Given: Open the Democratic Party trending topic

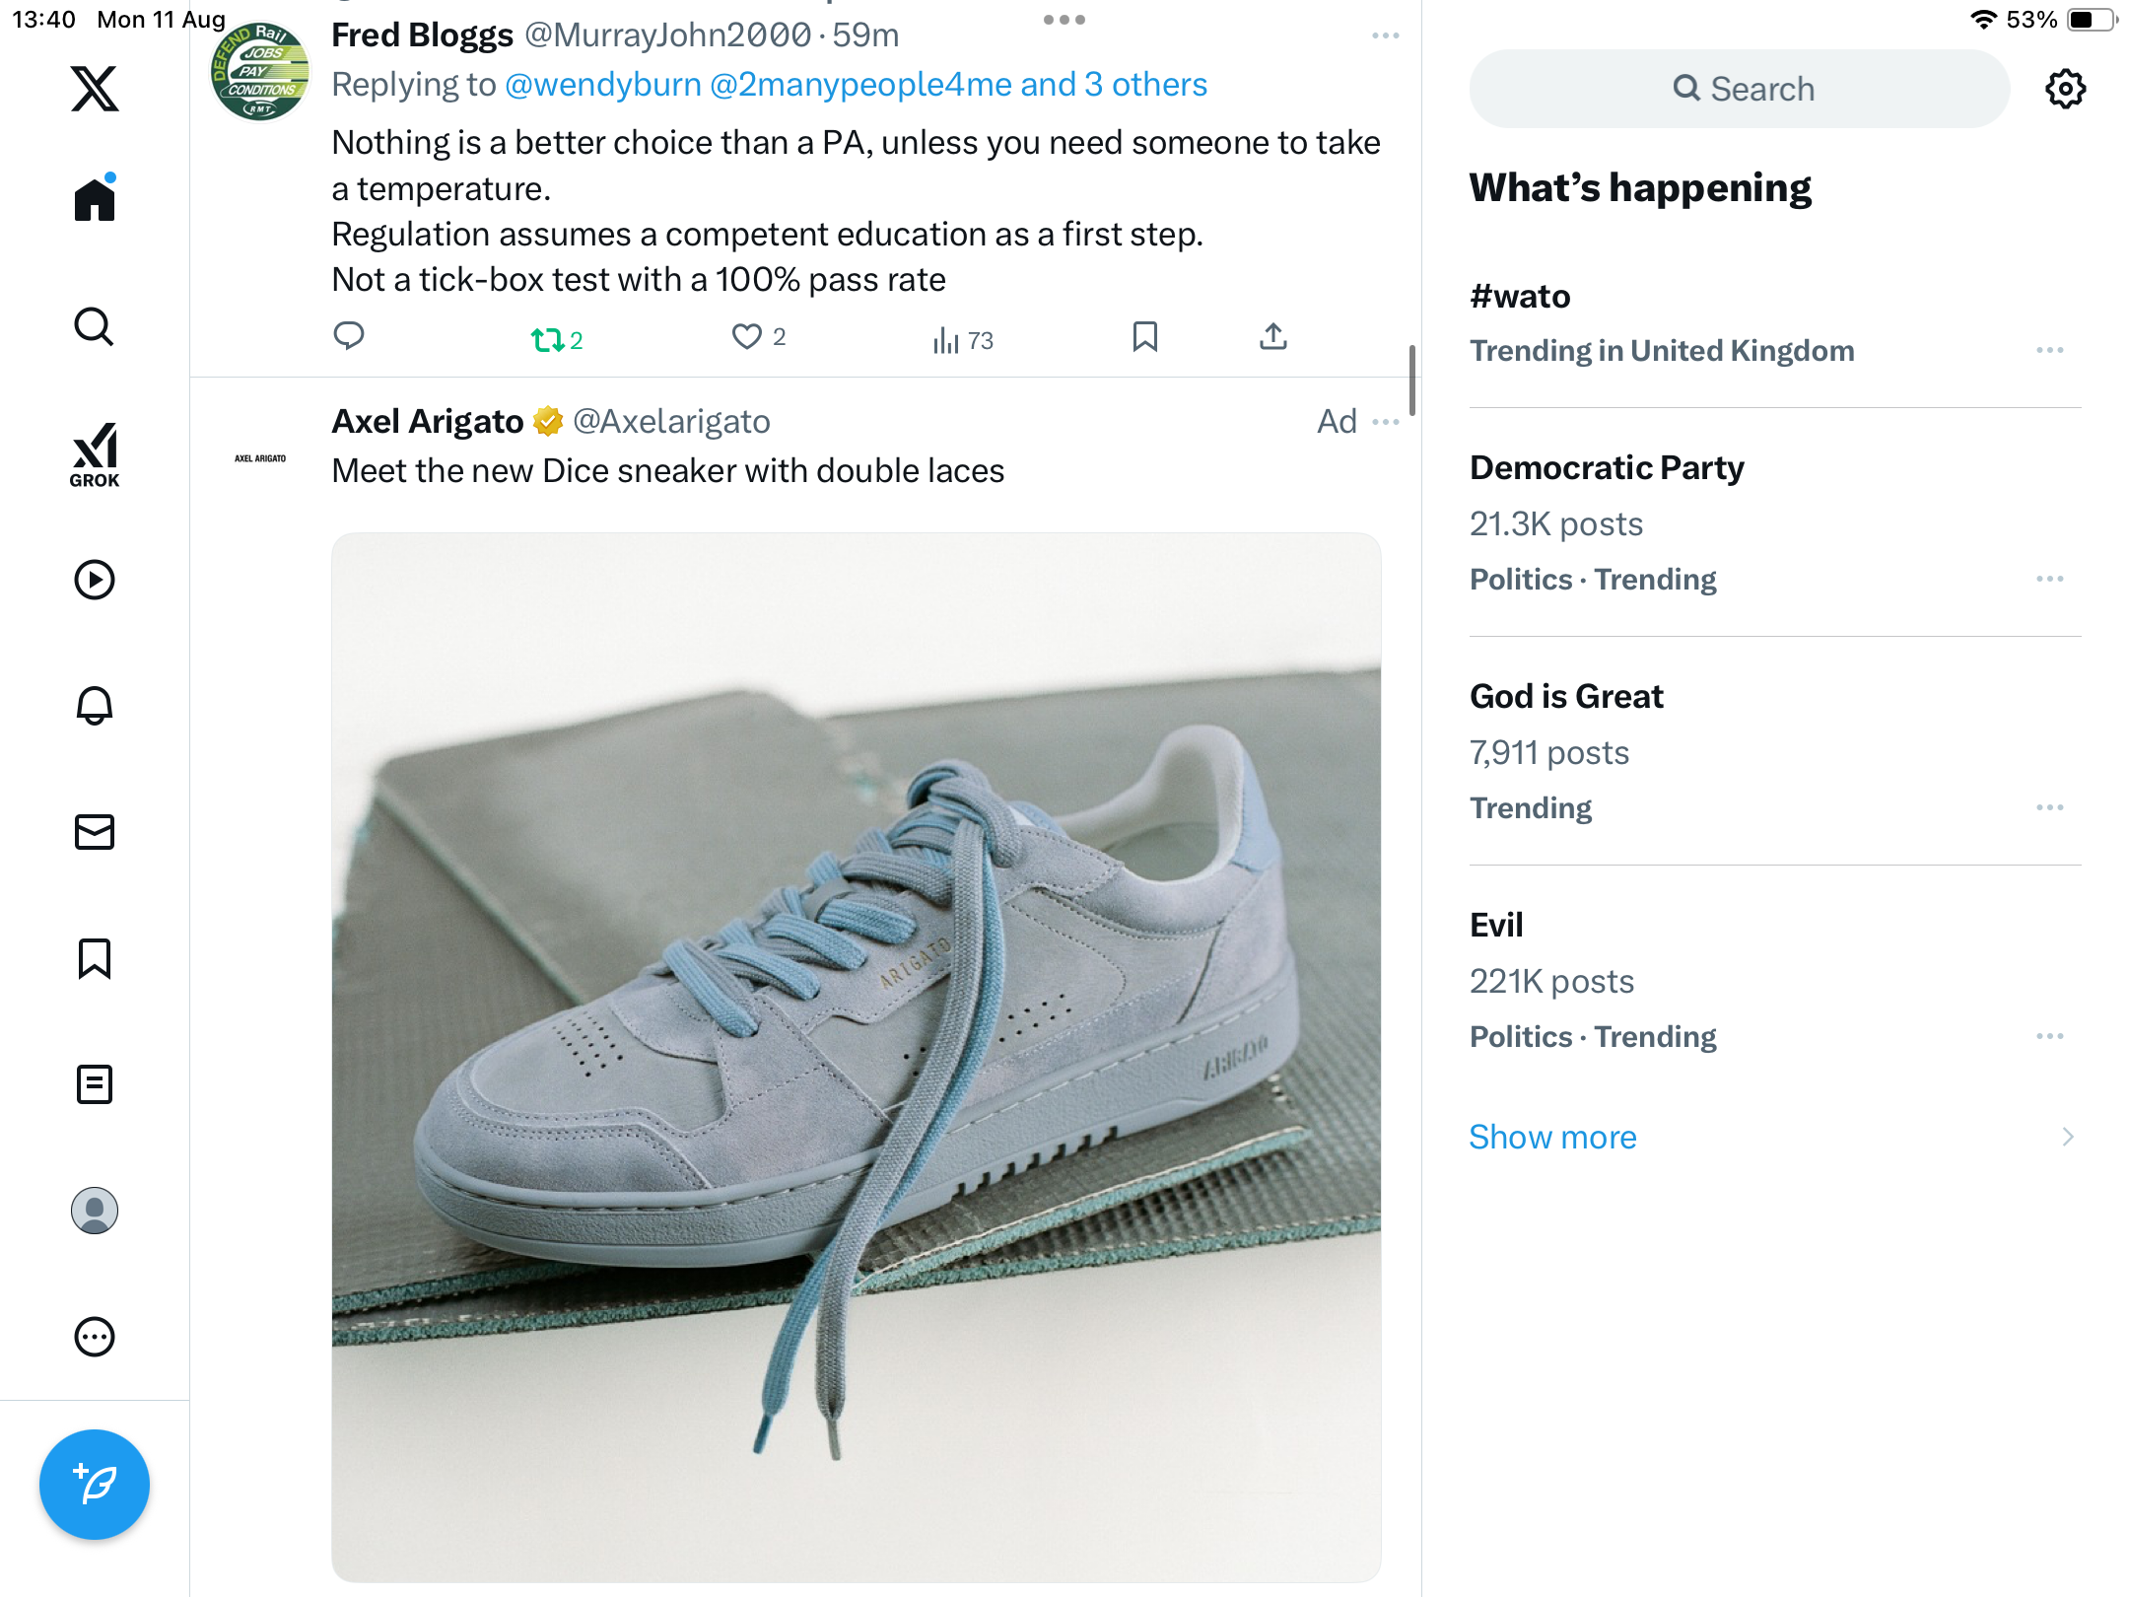Looking at the screenshot, I should coord(1607,467).
